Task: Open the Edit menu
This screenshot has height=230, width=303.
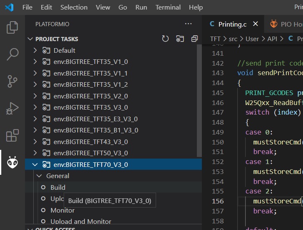Action: pyautogui.click(x=46, y=7)
